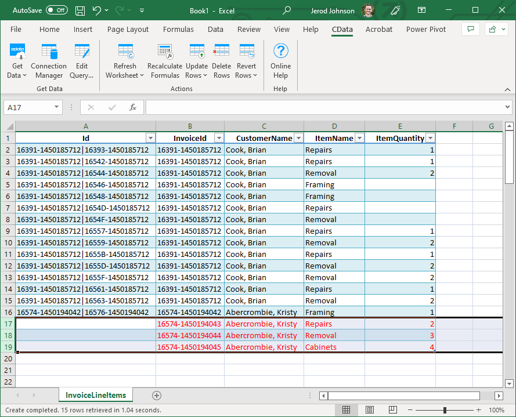This screenshot has height=417, width=516.
Task: Open Online Help
Action: [x=281, y=61]
